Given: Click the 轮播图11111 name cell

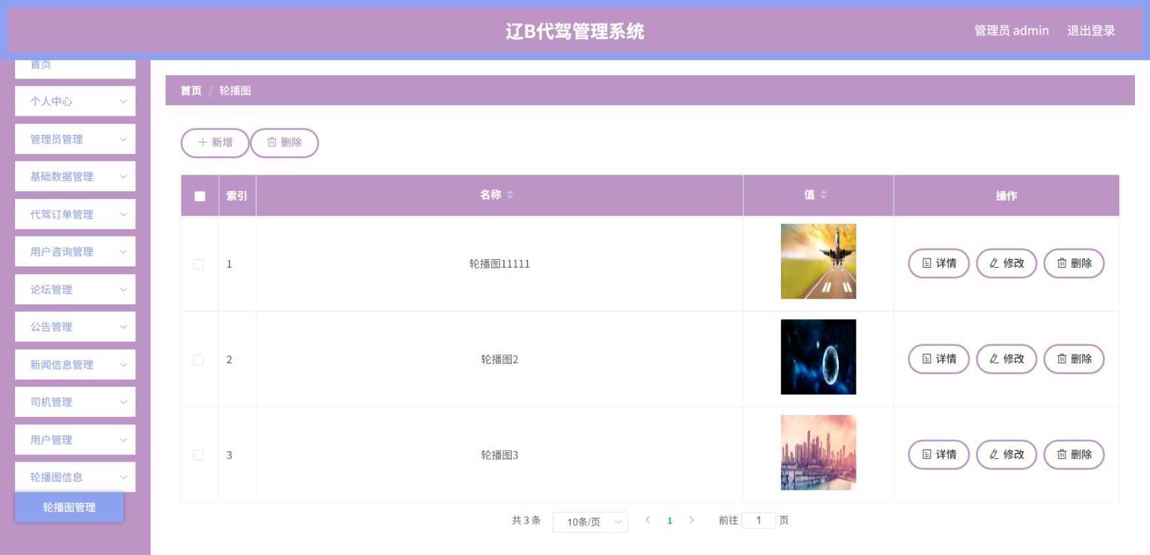Looking at the screenshot, I should pyautogui.click(x=499, y=264).
